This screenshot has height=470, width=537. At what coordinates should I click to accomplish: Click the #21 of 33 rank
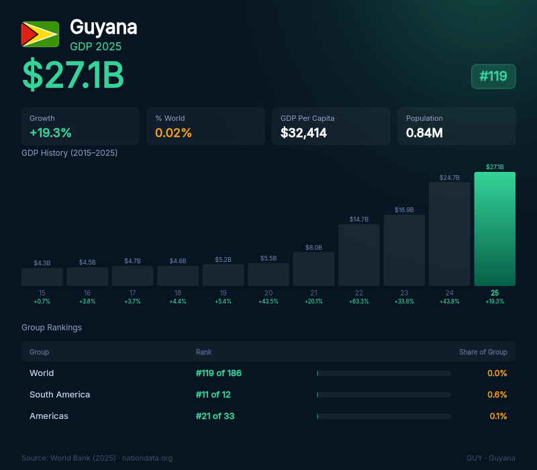[x=215, y=416]
